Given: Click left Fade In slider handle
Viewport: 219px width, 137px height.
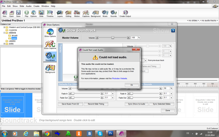Looking at the screenshot, I should pyautogui.click(x=73, y=94).
